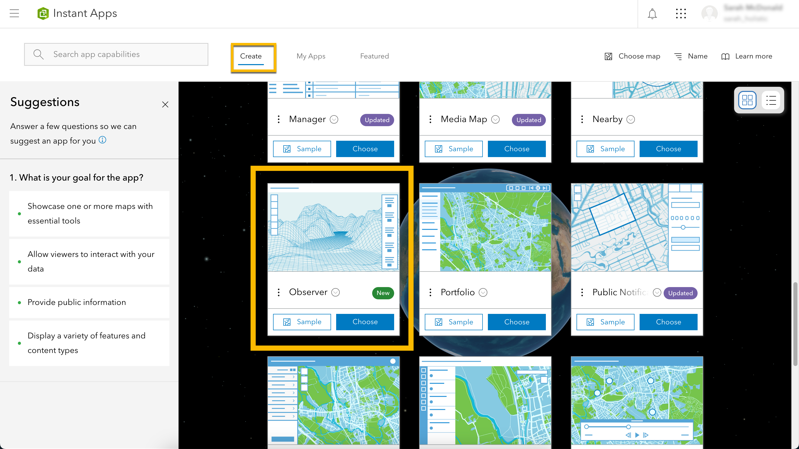Screen dimensions: 799x449
Task: Open the Name sort dropdown
Action: [x=691, y=56]
